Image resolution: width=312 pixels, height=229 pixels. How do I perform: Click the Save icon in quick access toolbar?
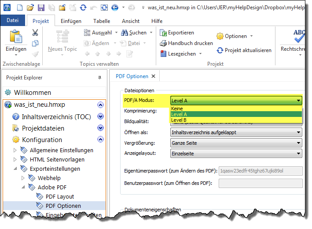(41, 8)
